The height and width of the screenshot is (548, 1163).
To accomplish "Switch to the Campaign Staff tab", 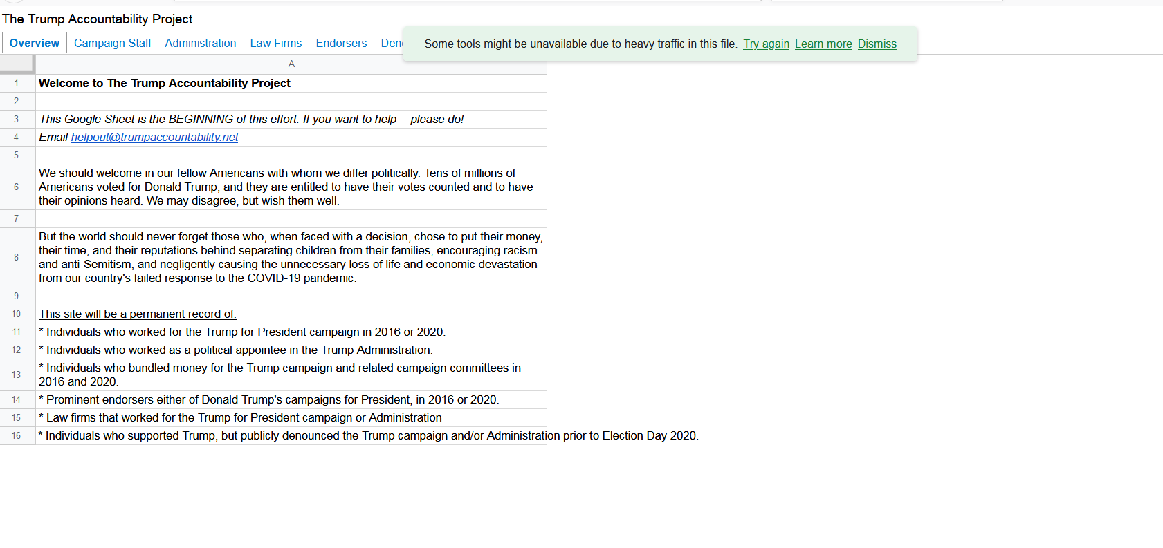I will tap(112, 43).
